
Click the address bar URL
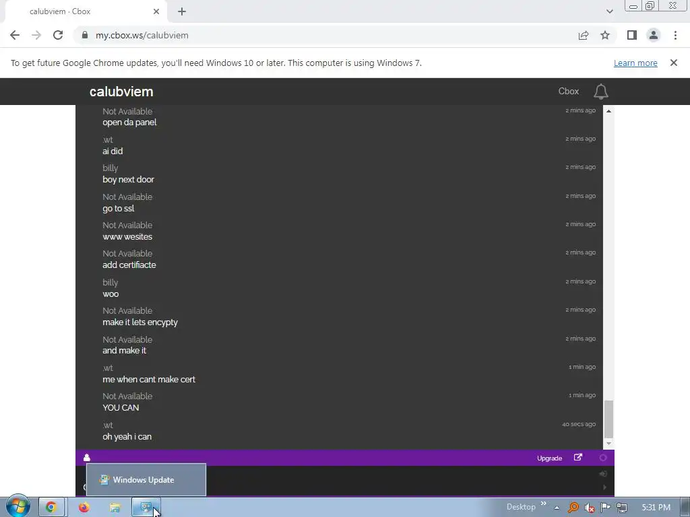[142, 35]
